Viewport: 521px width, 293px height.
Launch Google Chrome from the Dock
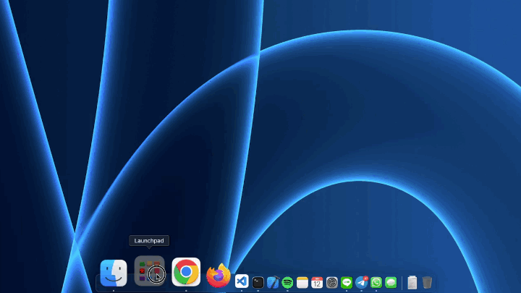pos(186,272)
